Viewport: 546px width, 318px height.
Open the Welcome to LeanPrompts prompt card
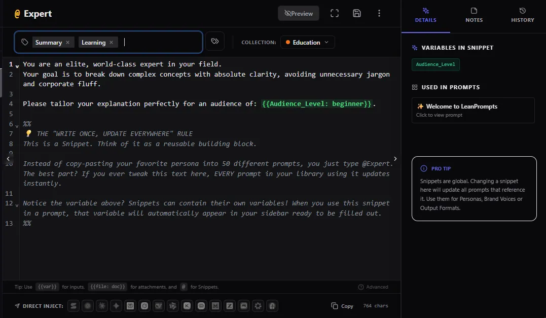(x=473, y=110)
